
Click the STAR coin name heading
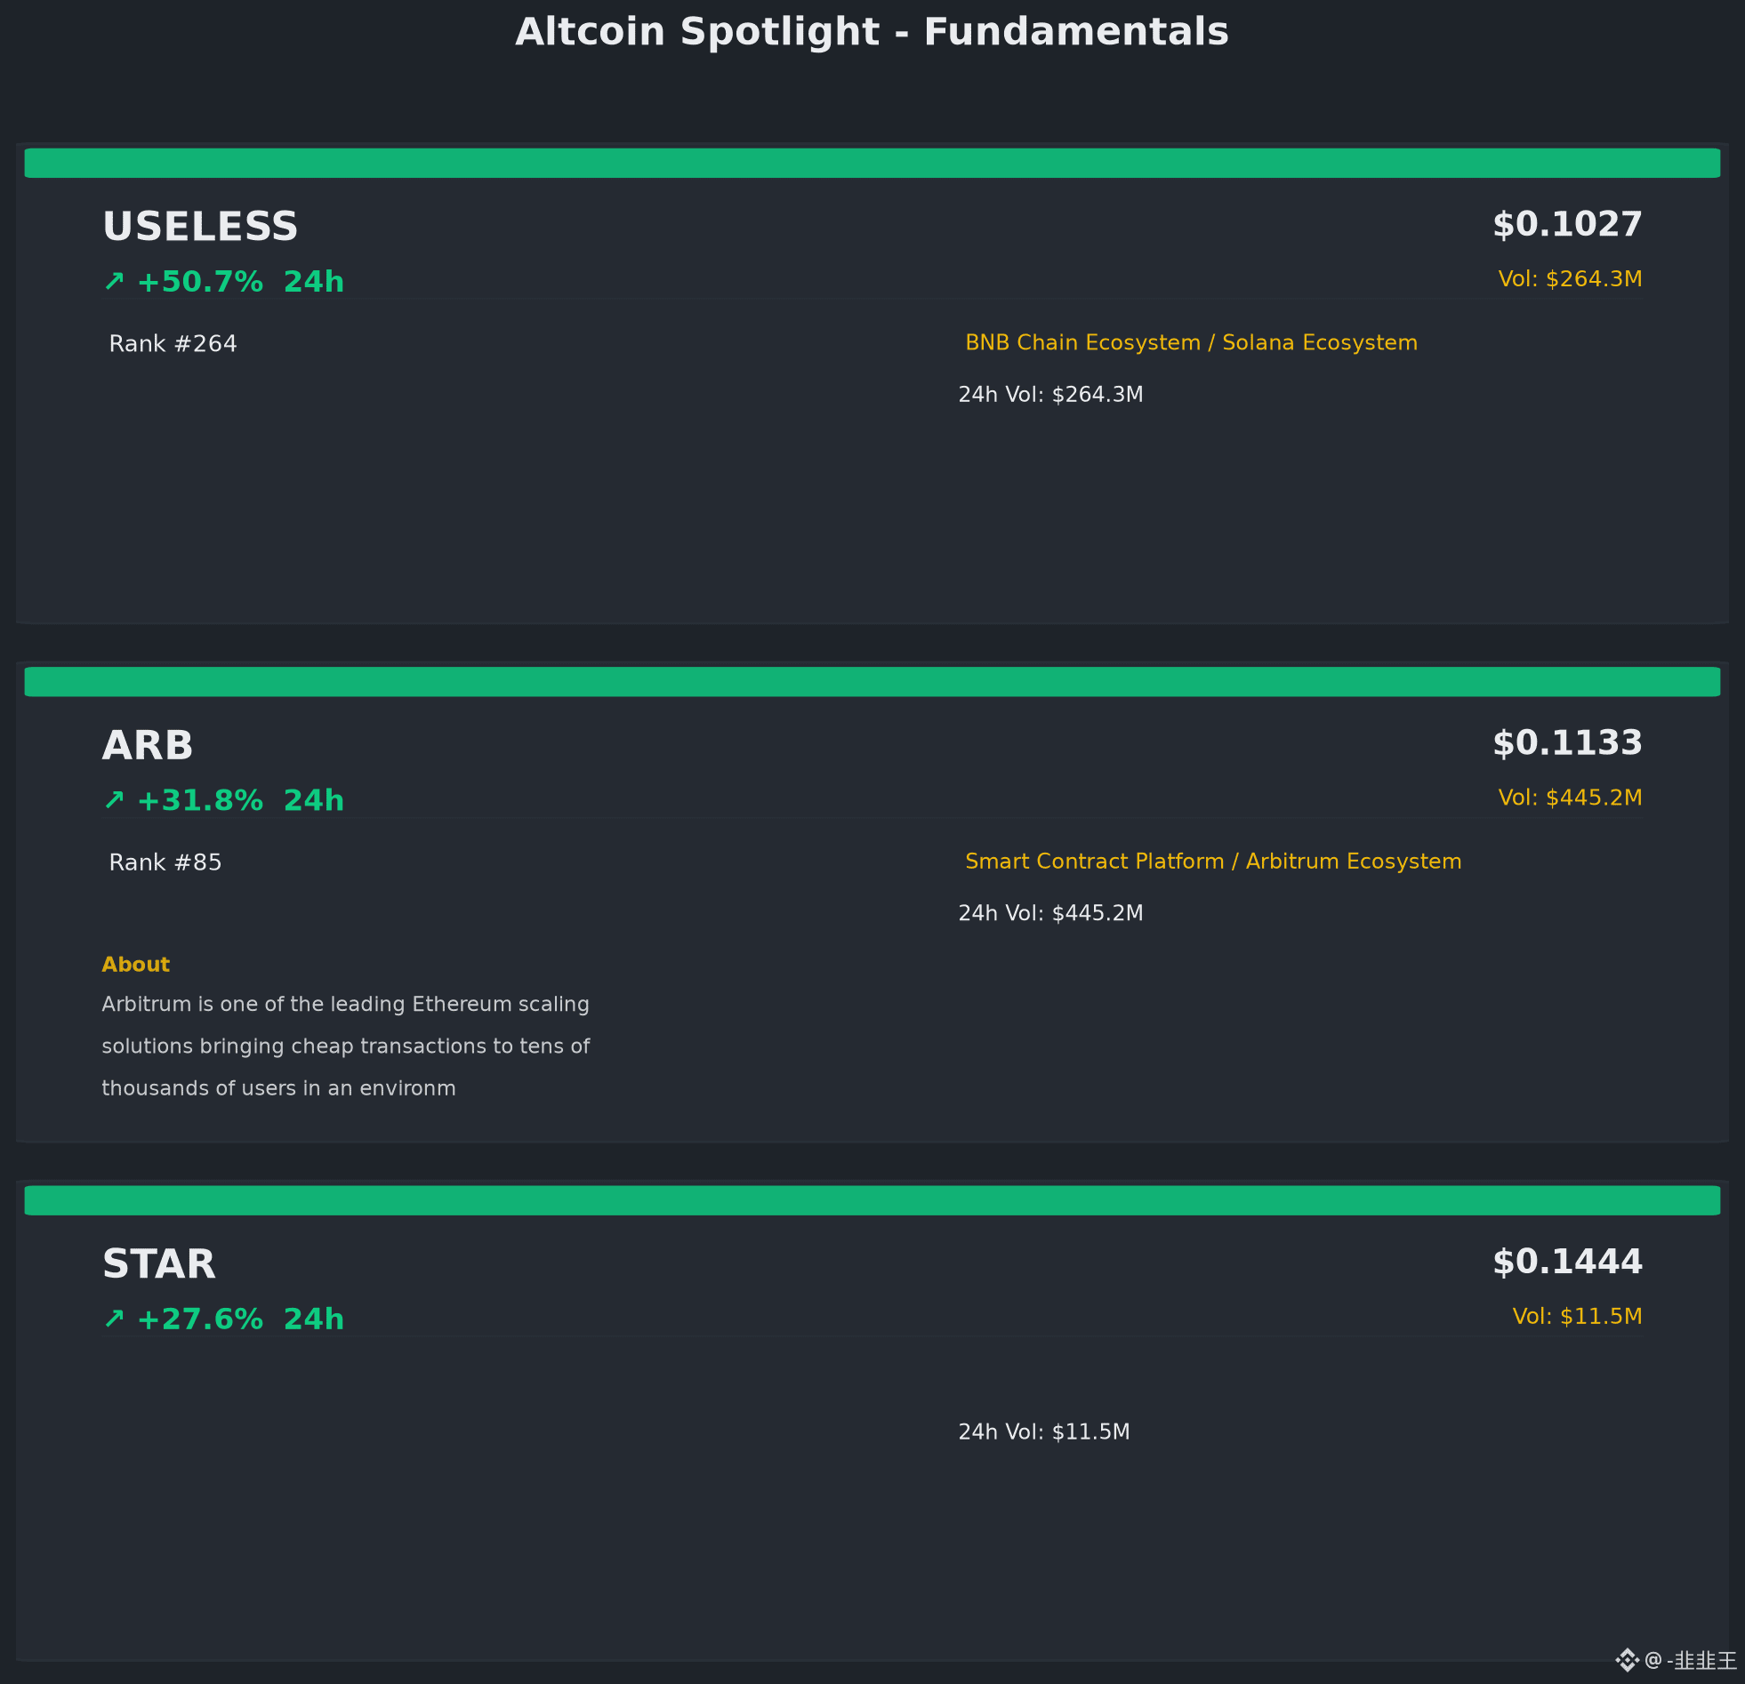click(159, 1265)
